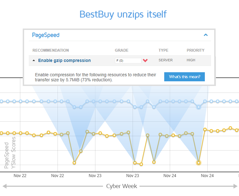Click the GRADE column header

coord(122,50)
